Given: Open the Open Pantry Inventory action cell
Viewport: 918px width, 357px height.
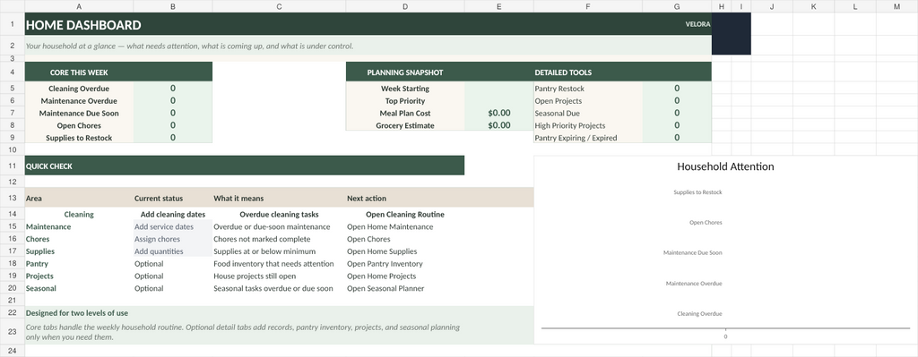Looking at the screenshot, I should (405, 264).
